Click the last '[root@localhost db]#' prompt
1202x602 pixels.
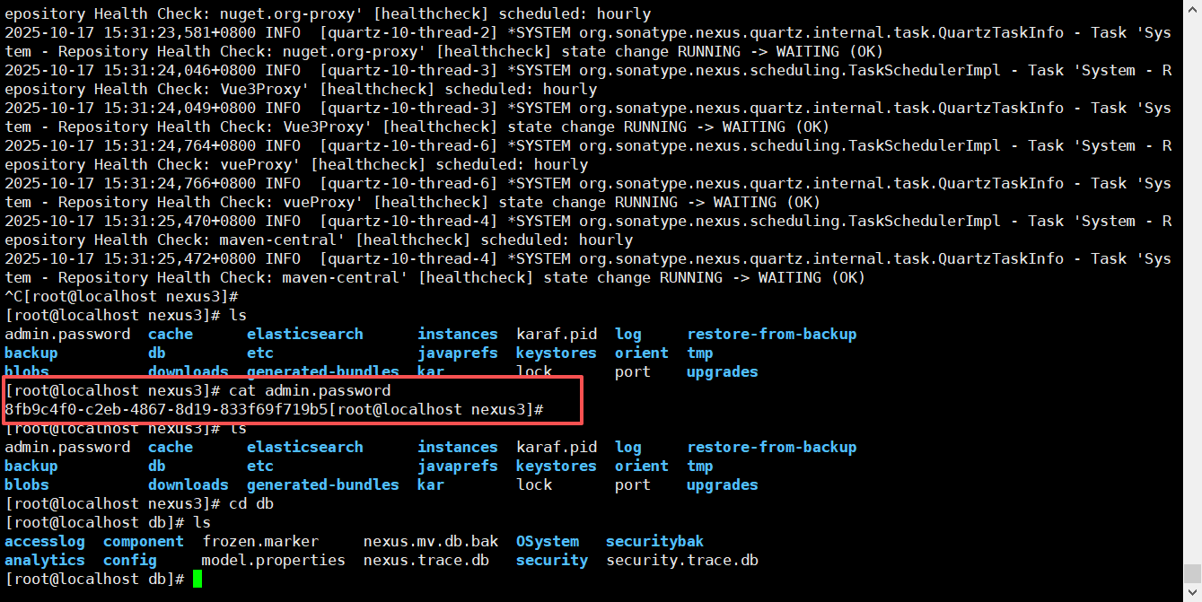coord(94,580)
